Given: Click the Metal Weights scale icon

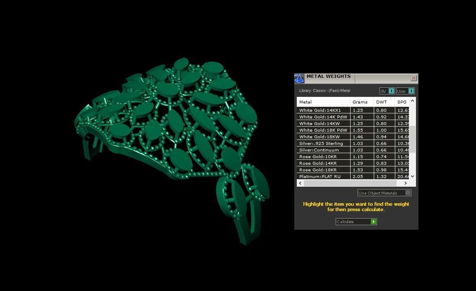Looking at the screenshot, I should [299, 78].
